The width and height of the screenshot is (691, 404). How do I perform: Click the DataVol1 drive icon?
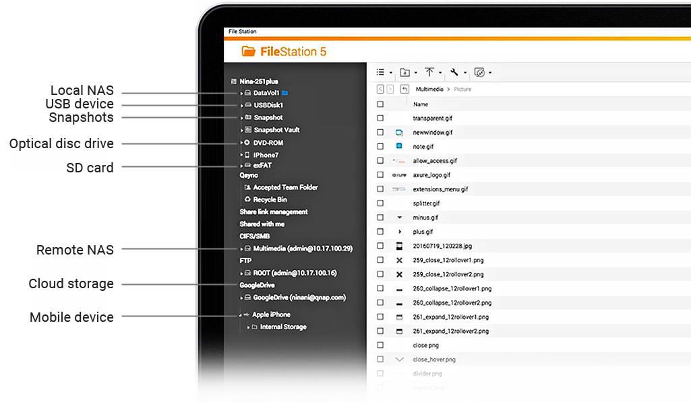coord(248,93)
